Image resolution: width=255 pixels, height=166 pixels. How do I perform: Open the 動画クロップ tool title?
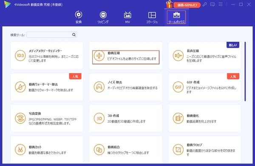pyautogui.click(x=195, y=145)
